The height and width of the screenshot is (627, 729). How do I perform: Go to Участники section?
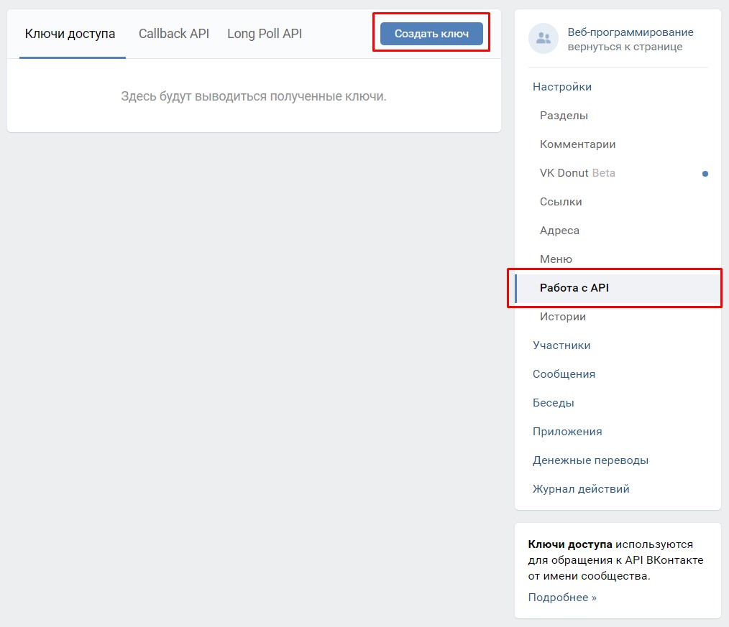click(x=561, y=345)
